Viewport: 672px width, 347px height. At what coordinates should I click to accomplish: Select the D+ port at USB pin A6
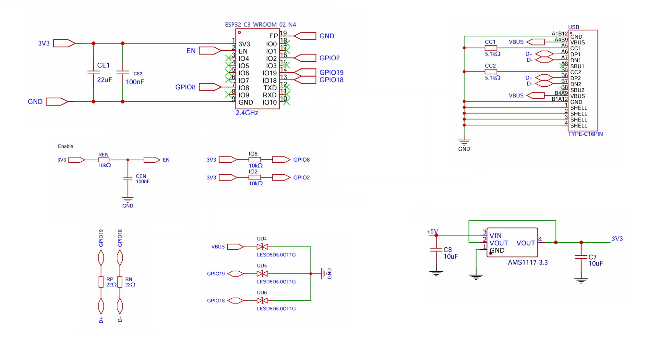[544, 54]
